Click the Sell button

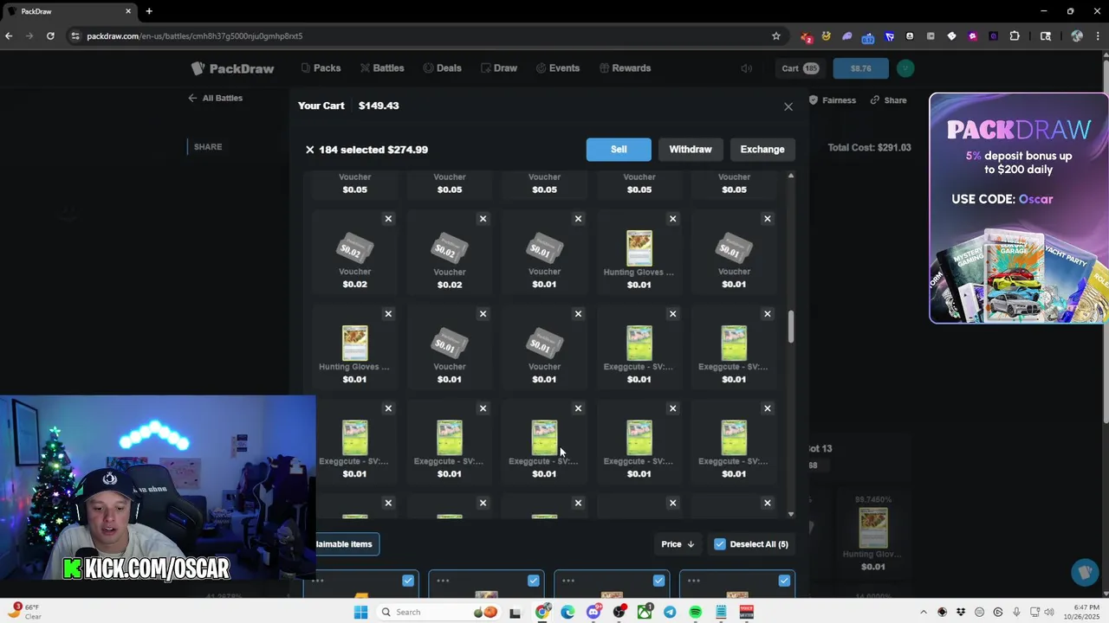[x=619, y=150]
